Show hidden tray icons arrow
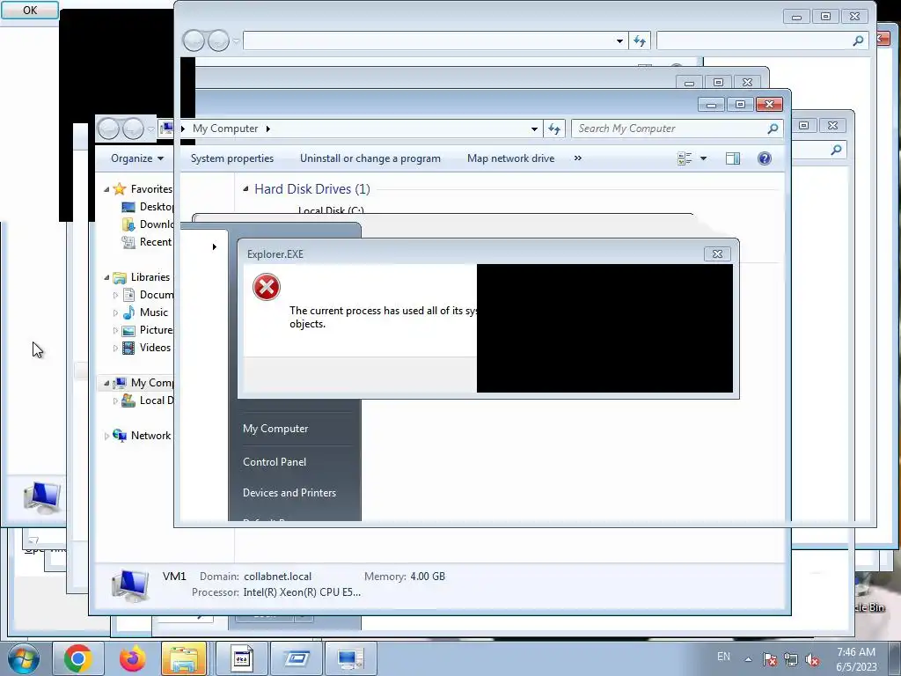 (x=748, y=659)
